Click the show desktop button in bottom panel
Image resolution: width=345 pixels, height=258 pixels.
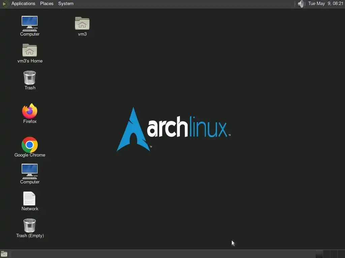[4, 254]
